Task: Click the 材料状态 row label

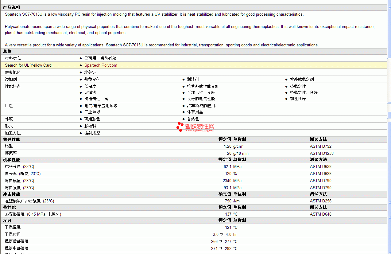Action: pos(13,58)
